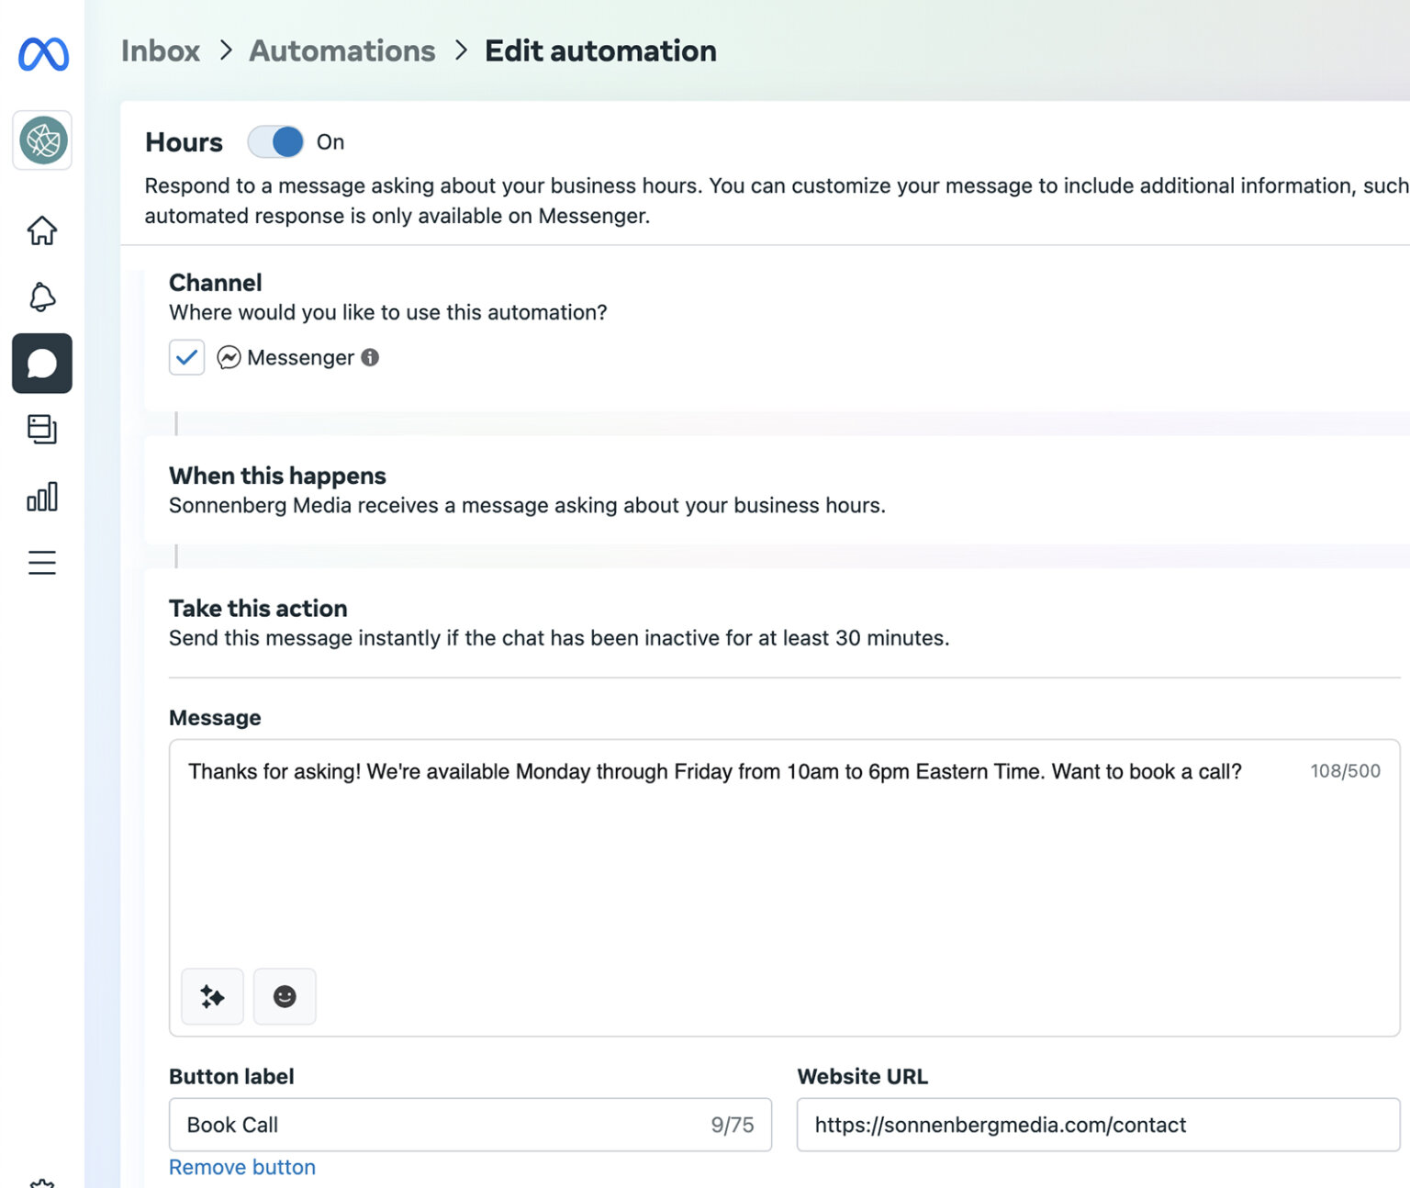Open the emoji picker in the message box

tap(285, 996)
